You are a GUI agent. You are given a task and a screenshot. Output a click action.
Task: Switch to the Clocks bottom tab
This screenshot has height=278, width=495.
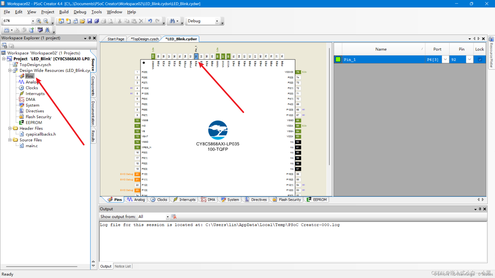coord(159,200)
